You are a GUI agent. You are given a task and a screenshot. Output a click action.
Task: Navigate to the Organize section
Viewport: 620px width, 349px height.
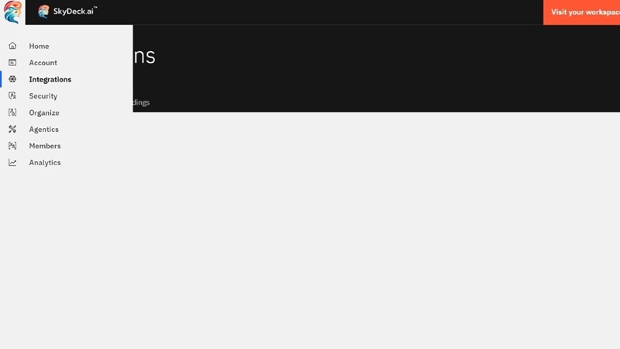(44, 113)
